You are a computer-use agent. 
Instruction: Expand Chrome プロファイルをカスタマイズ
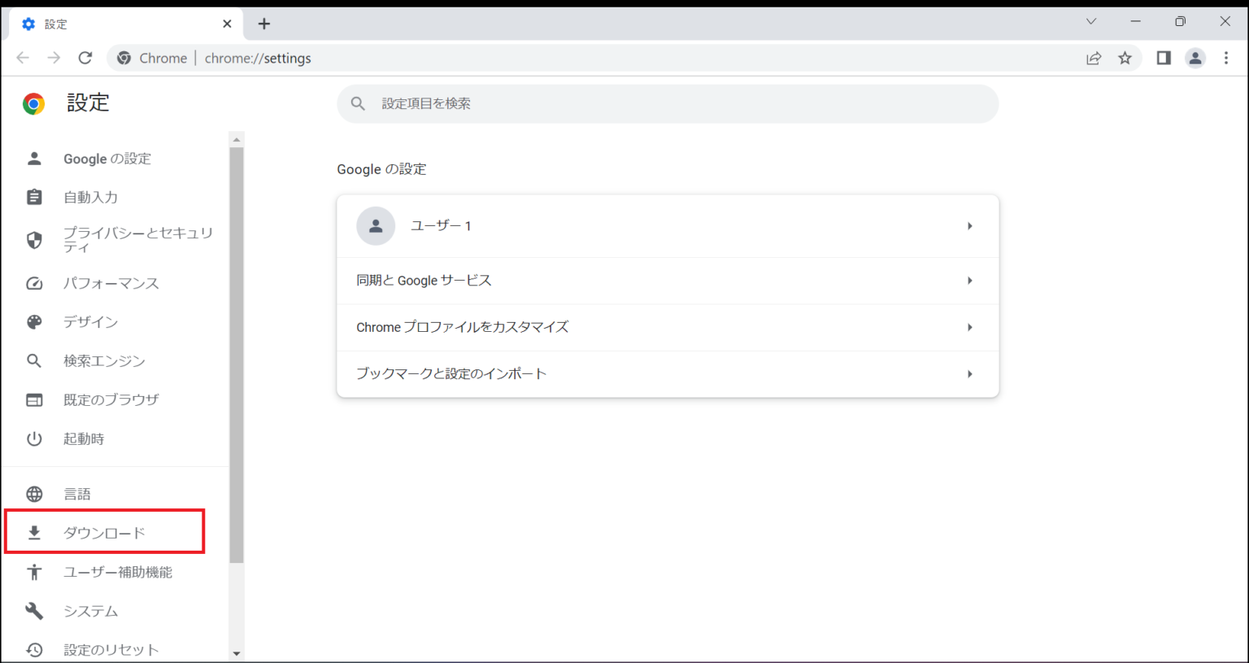point(667,327)
